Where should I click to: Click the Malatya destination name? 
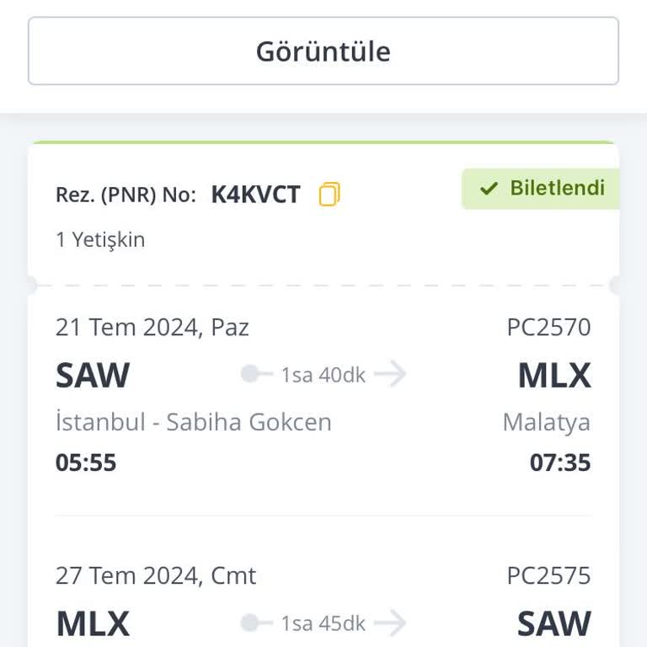[546, 421]
